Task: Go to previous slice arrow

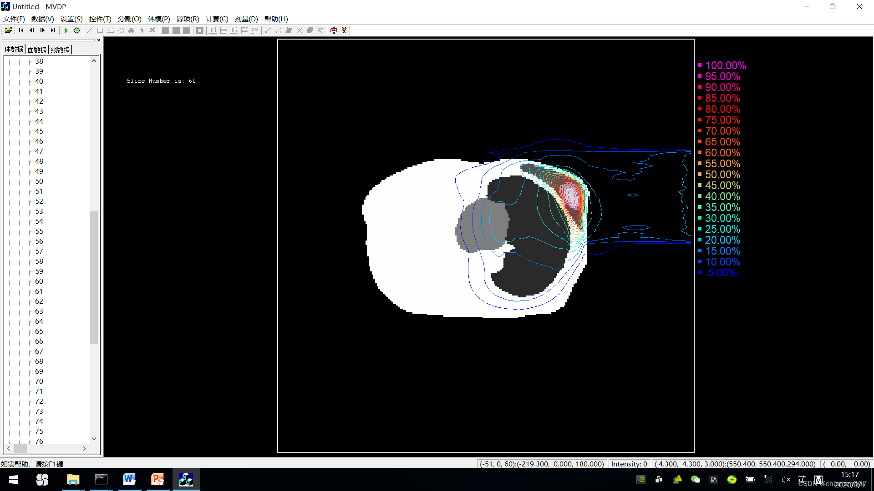Action: (x=32, y=30)
